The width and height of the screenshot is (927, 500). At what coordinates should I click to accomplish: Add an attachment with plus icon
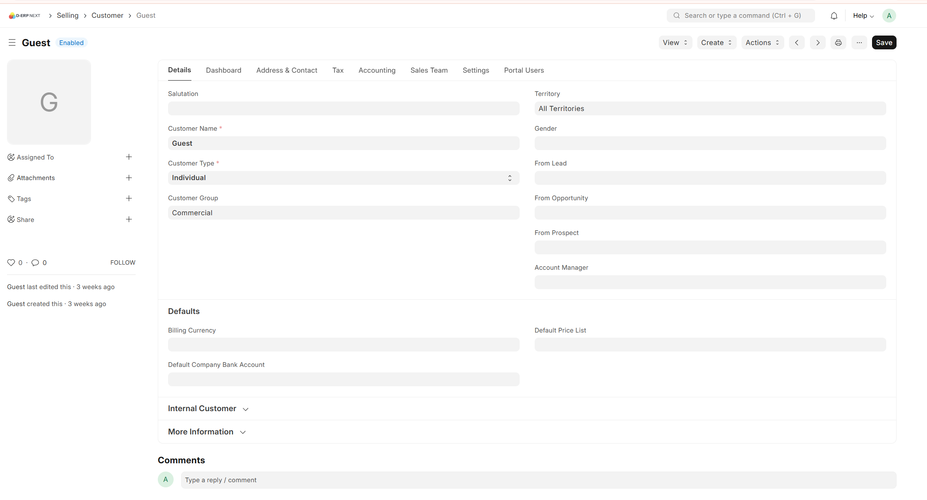click(x=129, y=178)
